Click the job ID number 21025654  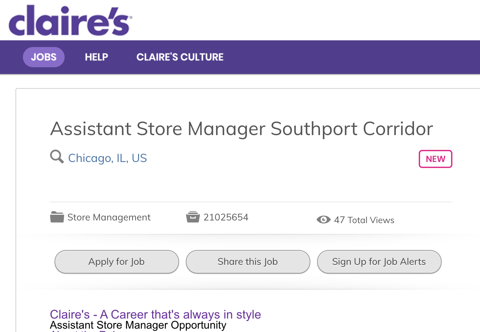click(x=226, y=217)
